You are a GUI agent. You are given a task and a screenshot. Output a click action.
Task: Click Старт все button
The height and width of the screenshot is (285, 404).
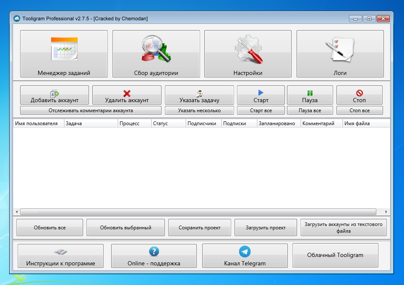(x=261, y=110)
